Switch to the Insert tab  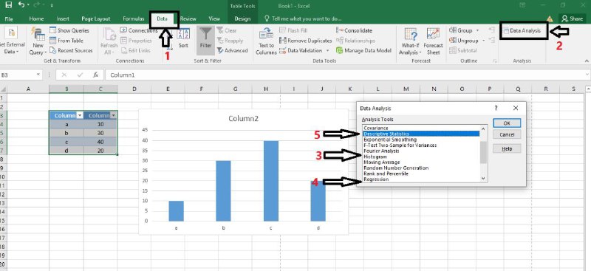click(63, 18)
